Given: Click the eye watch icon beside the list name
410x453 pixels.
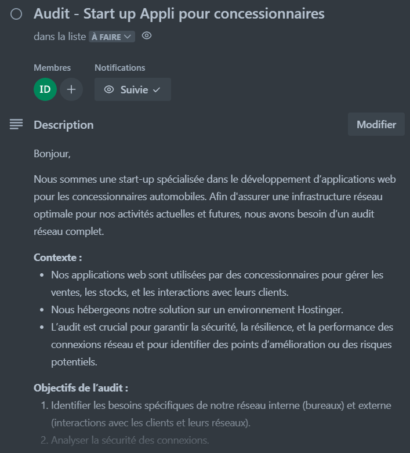Looking at the screenshot, I should (x=147, y=36).
